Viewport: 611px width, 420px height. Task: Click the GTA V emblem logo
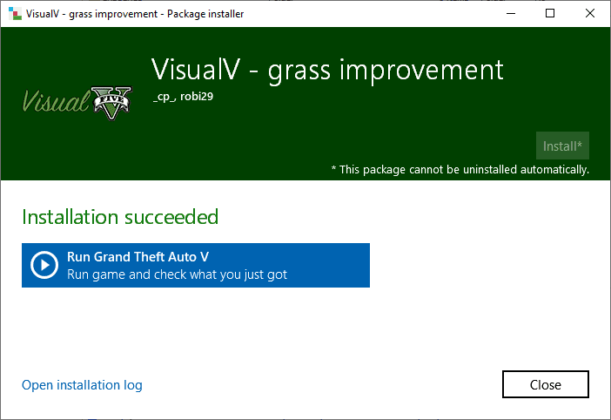[x=114, y=101]
